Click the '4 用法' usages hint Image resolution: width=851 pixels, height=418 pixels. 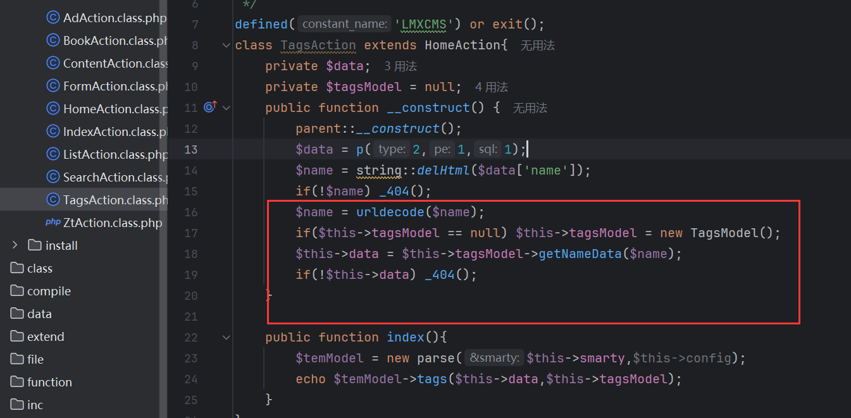[x=492, y=87]
